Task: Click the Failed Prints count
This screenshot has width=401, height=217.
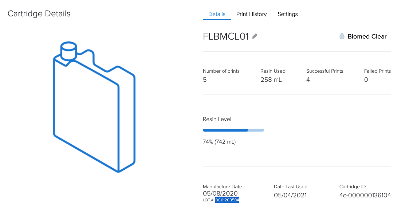Action: point(366,80)
